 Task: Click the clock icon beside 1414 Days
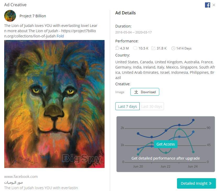coord(173,48)
